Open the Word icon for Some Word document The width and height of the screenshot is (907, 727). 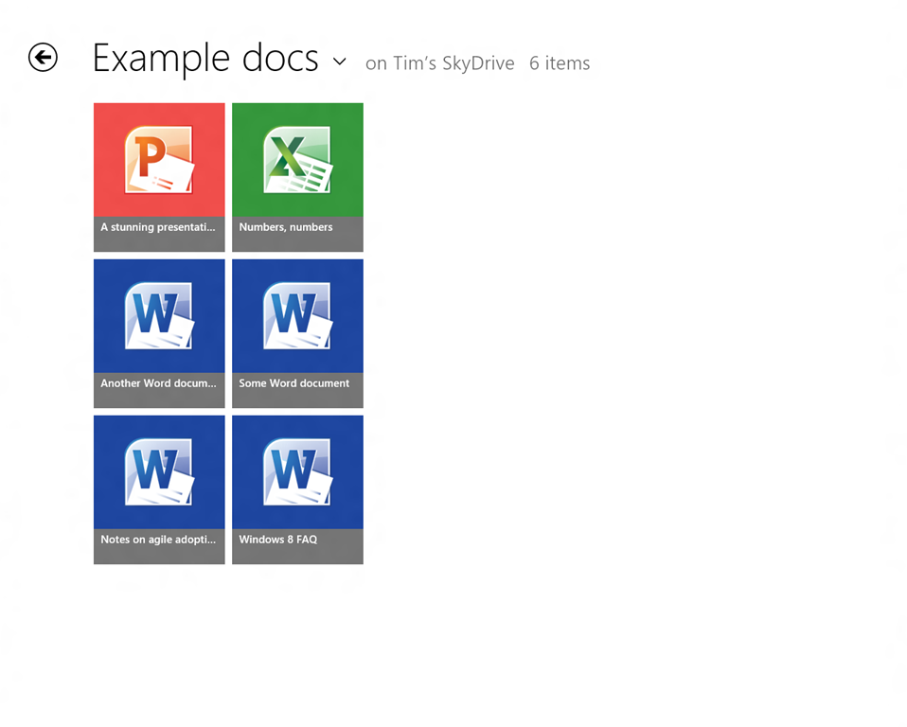pos(298,316)
